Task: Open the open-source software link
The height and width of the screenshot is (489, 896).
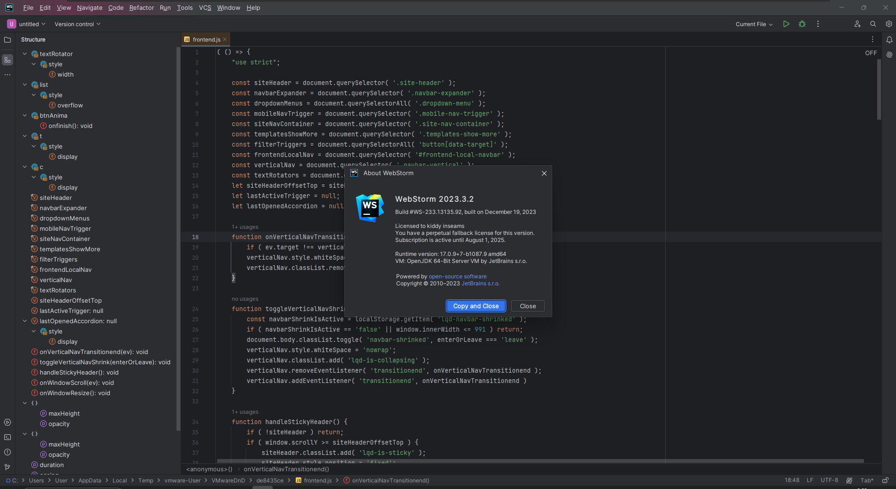Action: (457, 276)
